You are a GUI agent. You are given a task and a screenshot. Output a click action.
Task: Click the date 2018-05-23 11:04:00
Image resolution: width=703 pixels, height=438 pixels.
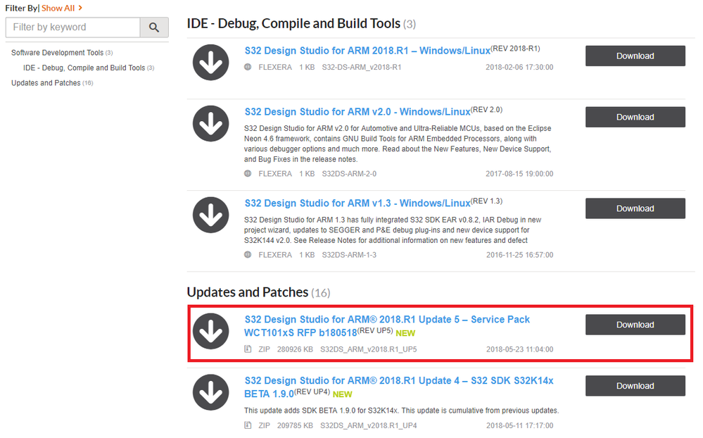point(519,349)
